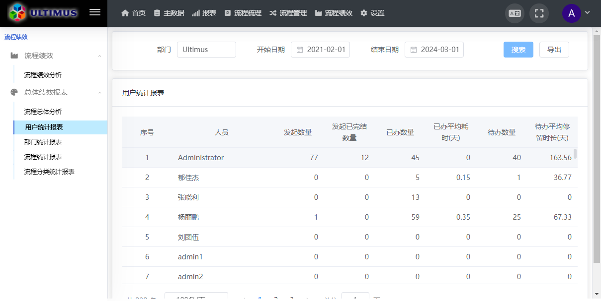This screenshot has width=601, height=301.
Task: Open the 结束日期 date field
Action: coord(434,50)
